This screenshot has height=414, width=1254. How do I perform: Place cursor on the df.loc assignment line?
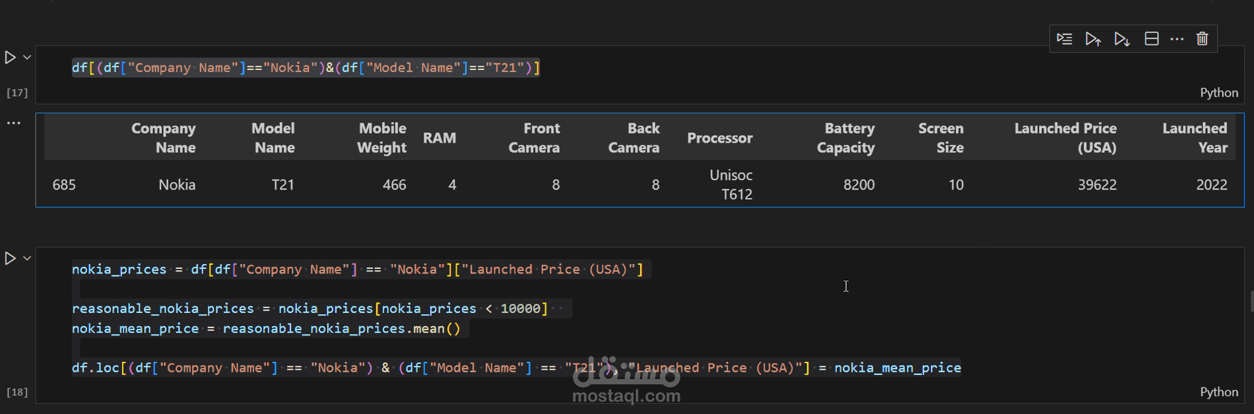[515, 368]
